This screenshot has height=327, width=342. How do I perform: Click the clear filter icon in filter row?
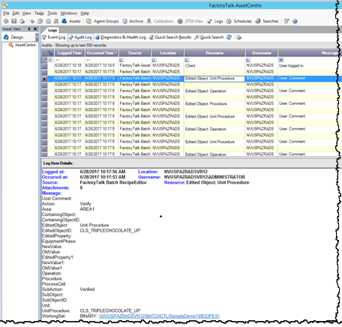44,60
